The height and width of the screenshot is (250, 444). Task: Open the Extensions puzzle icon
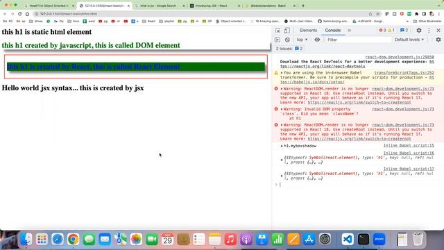(x=416, y=14)
